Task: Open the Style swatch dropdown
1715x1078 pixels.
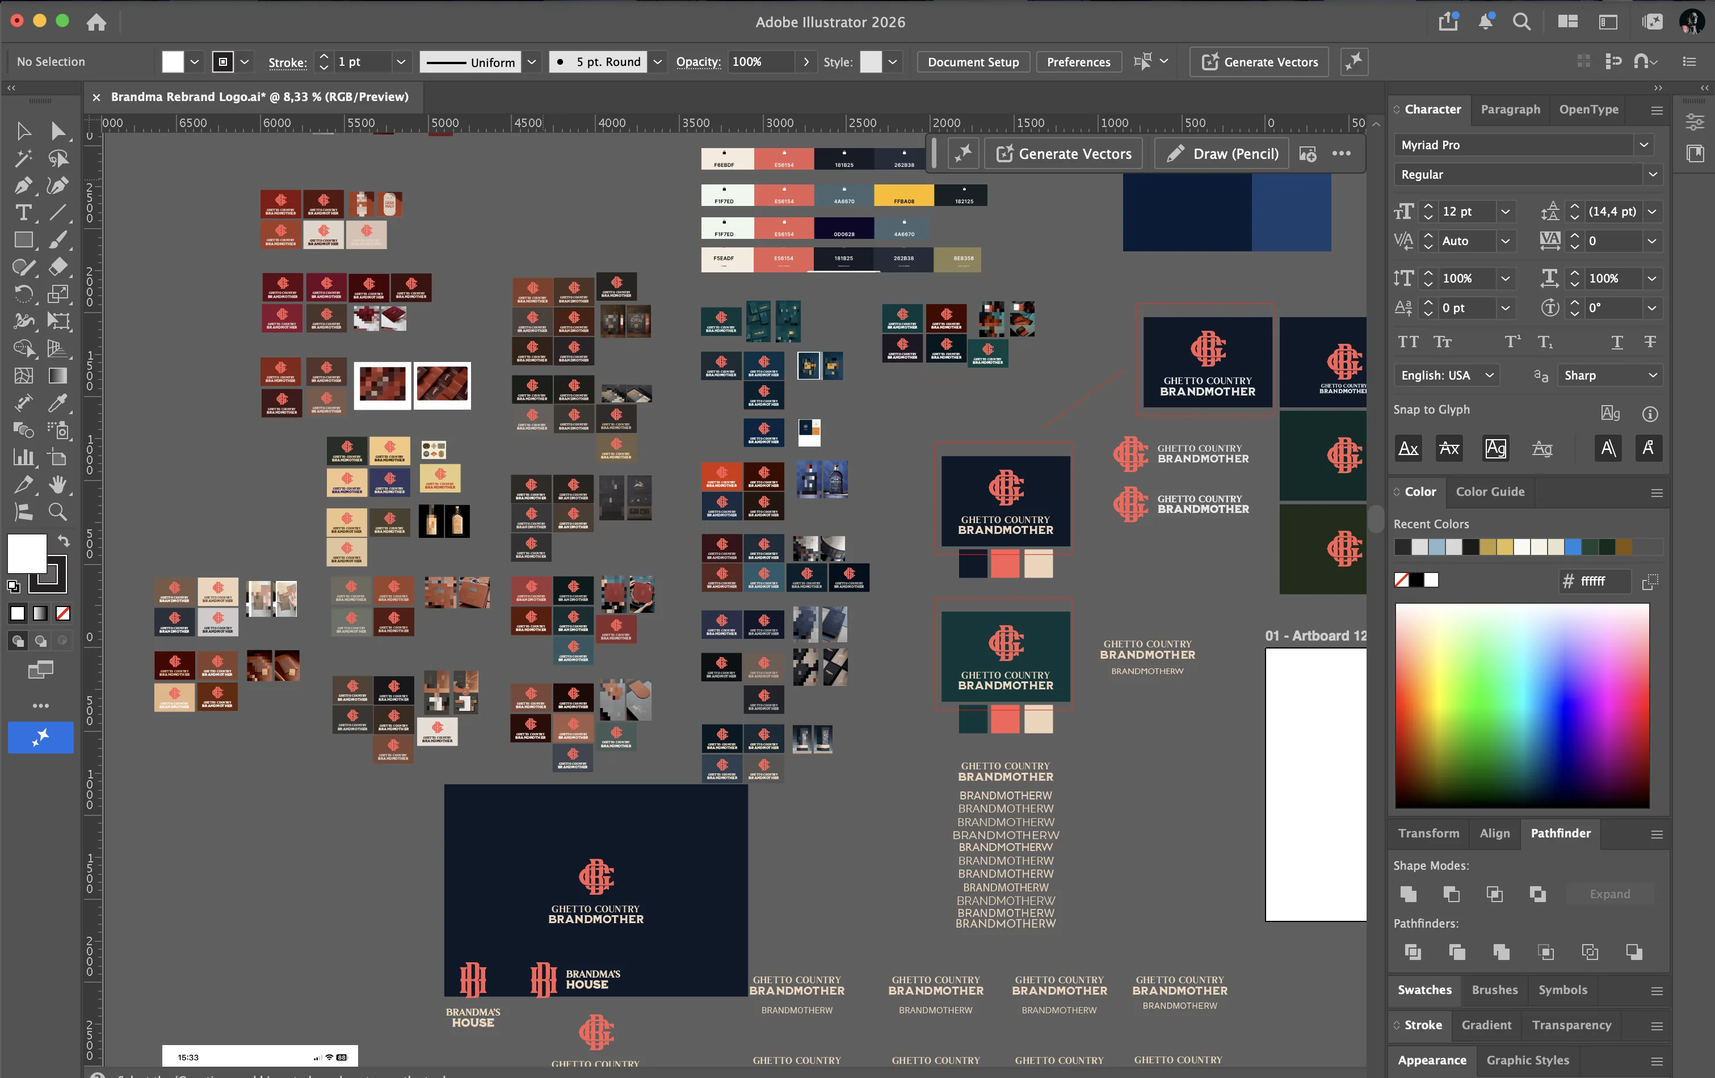Action: pyautogui.click(x=892, y=62)
